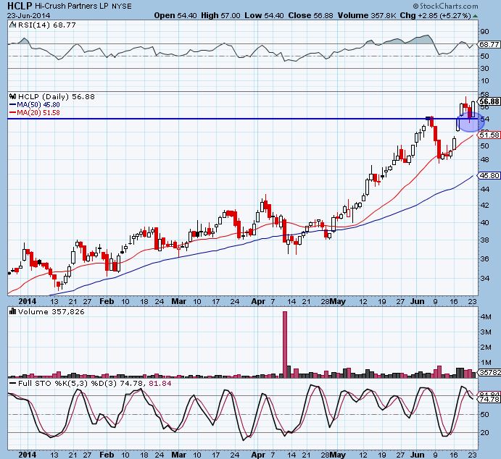Click the red MA(20) legend line swatch
501x459 pixels.
coord(12,113)
